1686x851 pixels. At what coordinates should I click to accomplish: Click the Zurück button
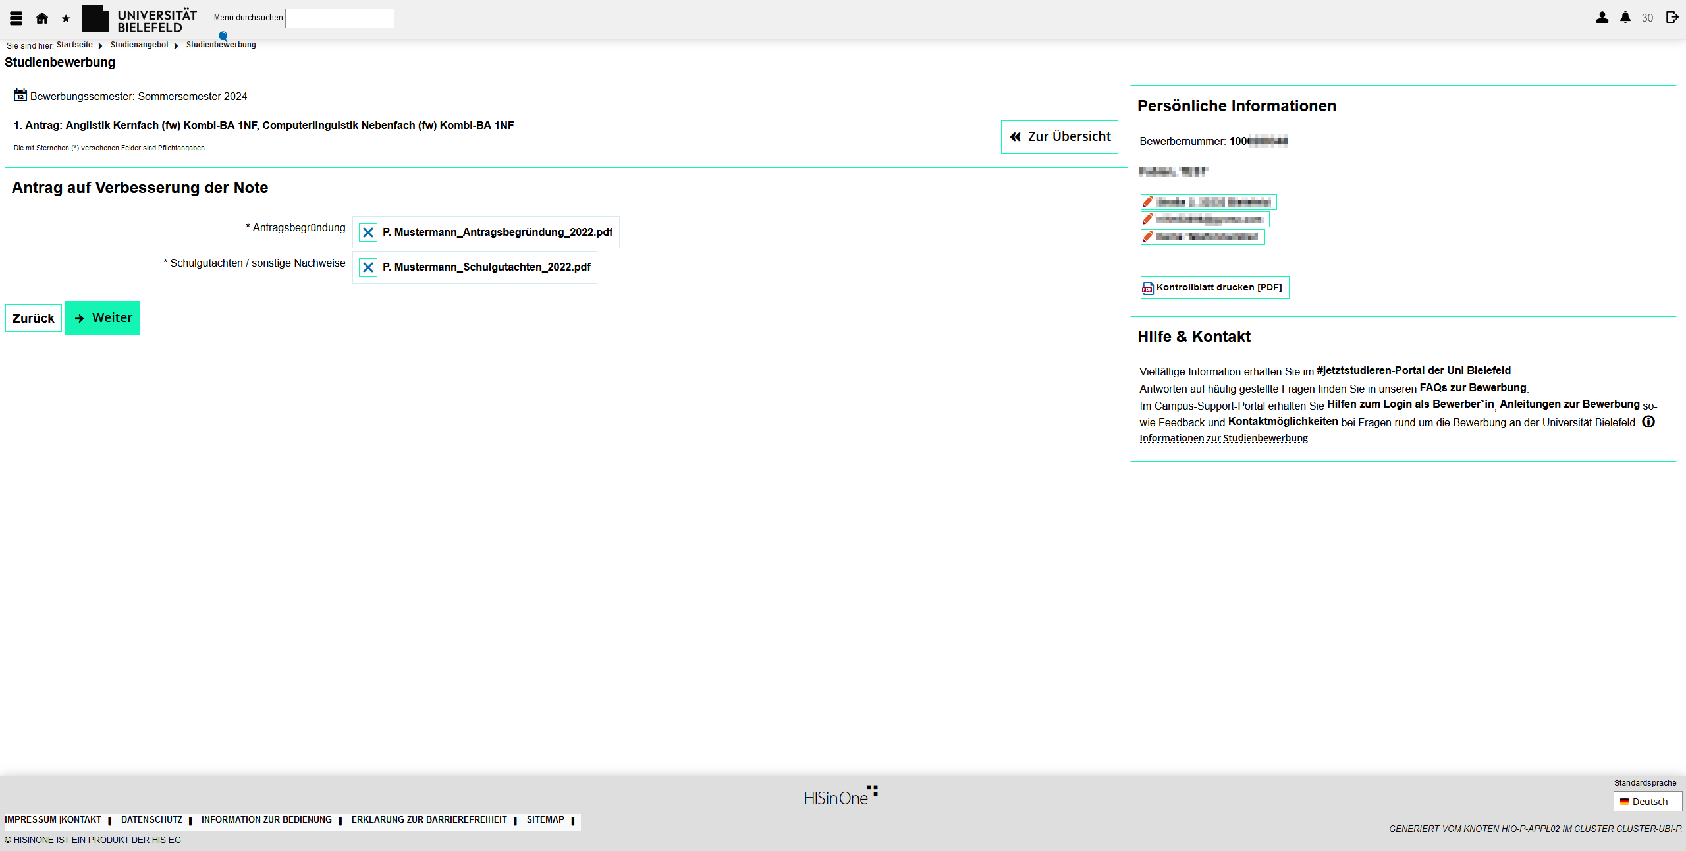[x=34, y=318]
